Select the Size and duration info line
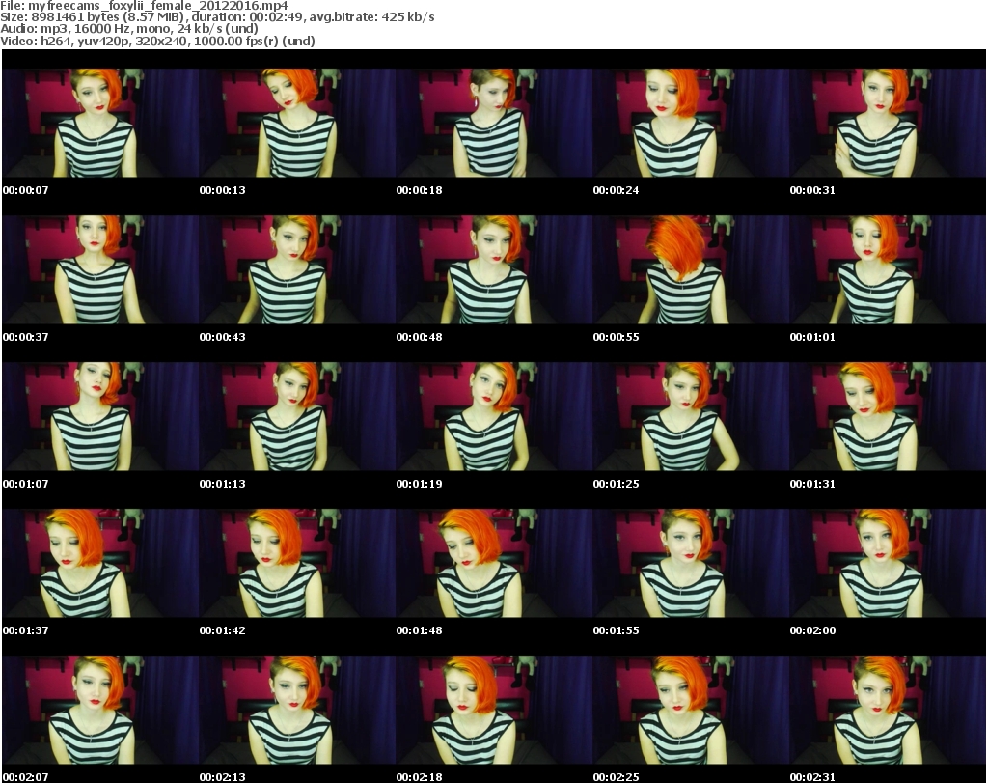This screenshot has height=783, width=988. (217, 17)
